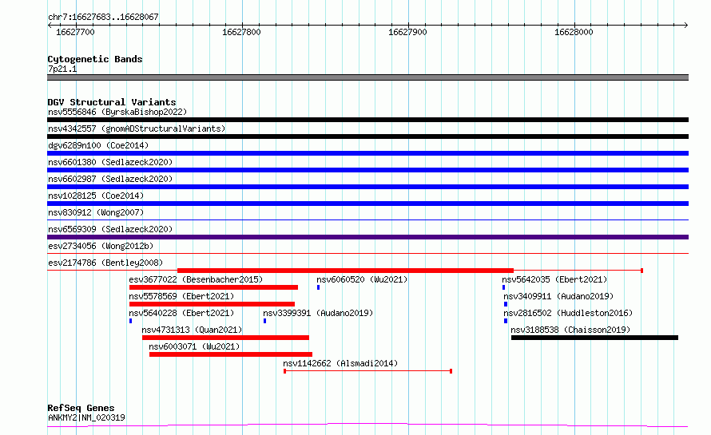The height and width of the screenshot is (435, 711).
Task: Select esv3677022 (Besenbacher2015) label
Action: tap(196, 279)
